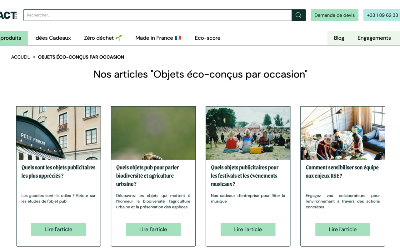Focus the Rechercher search field
This screenshot has width=400, height=250.
click(x=157, y=15)
